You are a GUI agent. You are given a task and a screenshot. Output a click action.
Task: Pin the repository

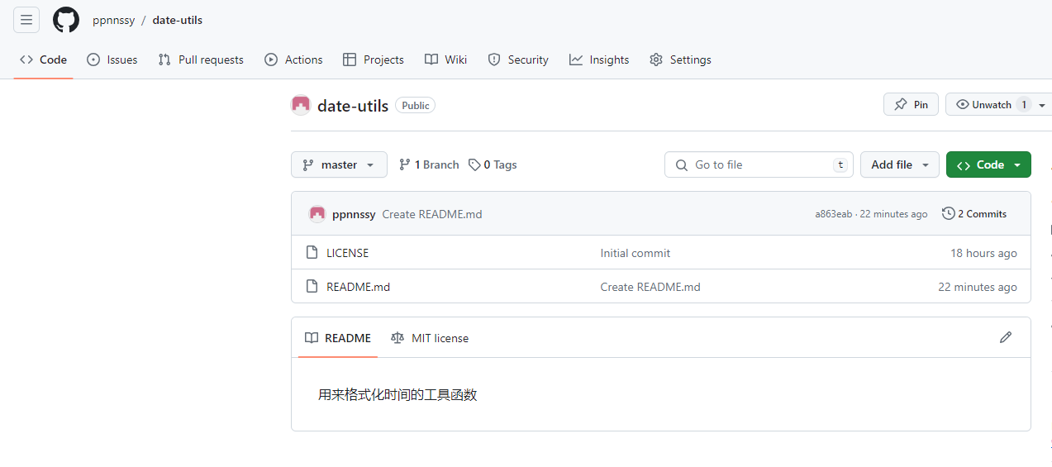tap(911, 105)
